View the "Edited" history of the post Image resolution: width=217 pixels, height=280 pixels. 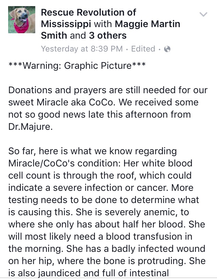[143, 49]
